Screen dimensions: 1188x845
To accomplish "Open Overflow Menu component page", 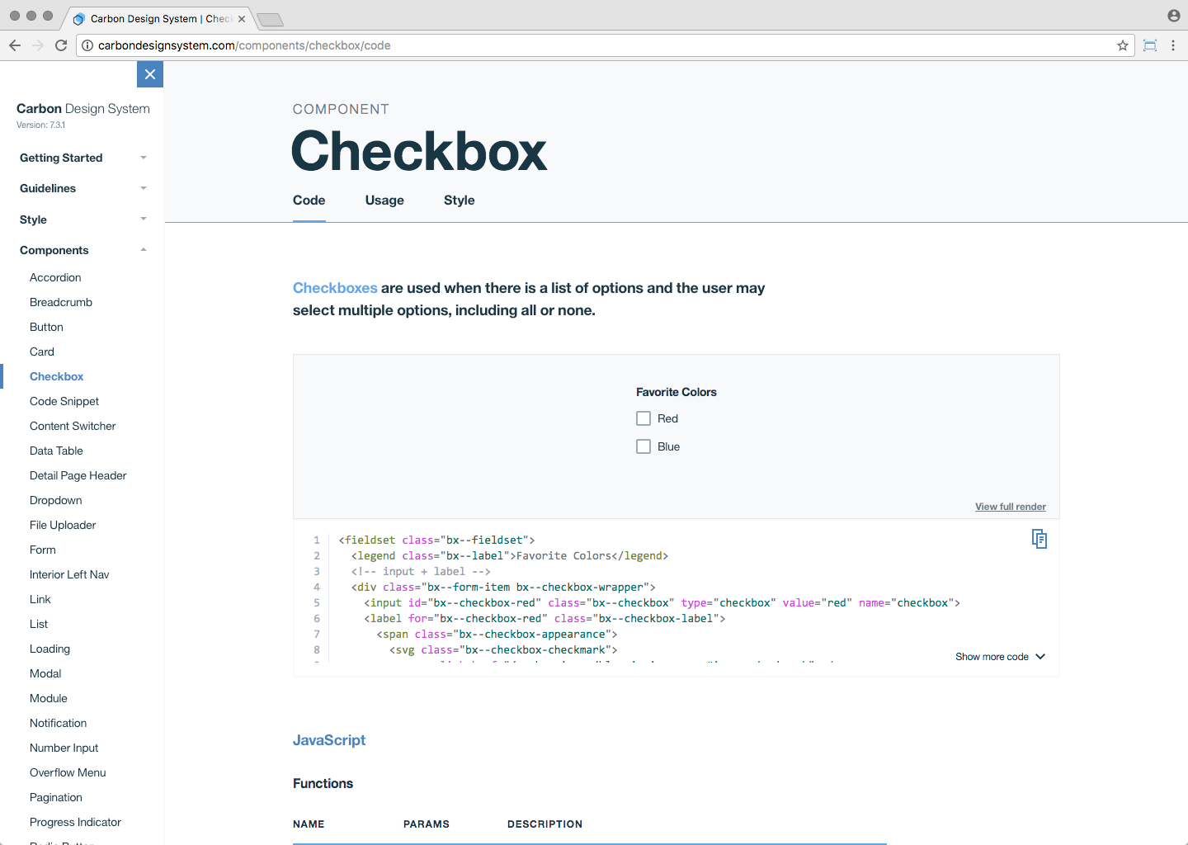I will pyautogui.click(x=68, y=772).
